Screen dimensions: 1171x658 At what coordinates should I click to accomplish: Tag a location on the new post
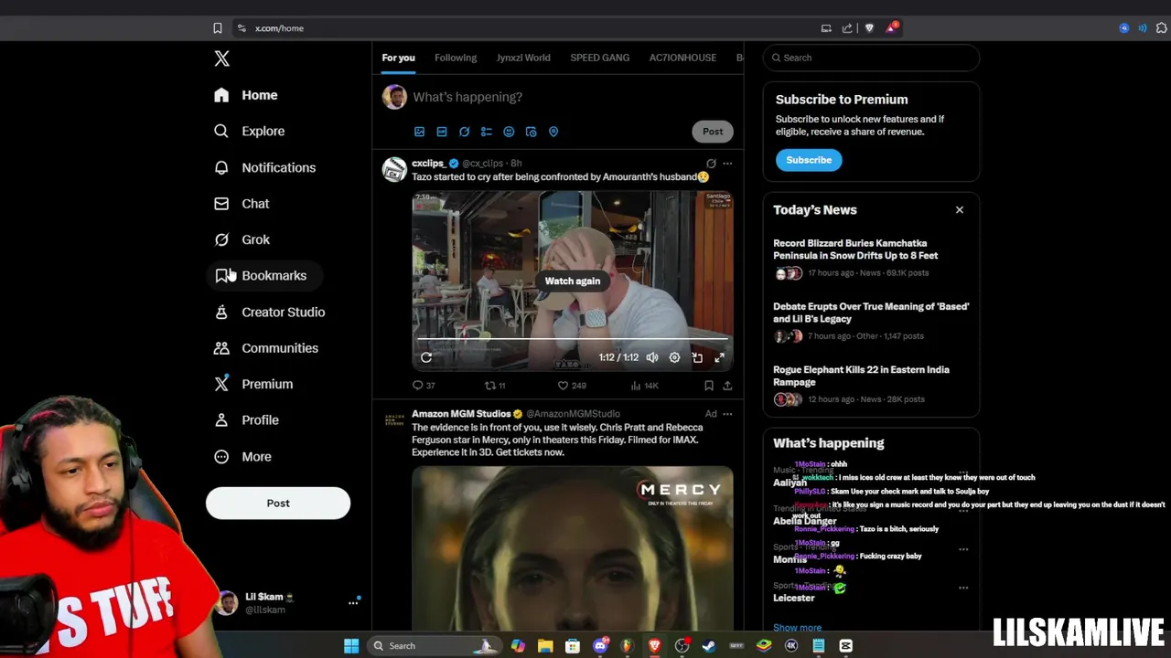pos(553,132)
